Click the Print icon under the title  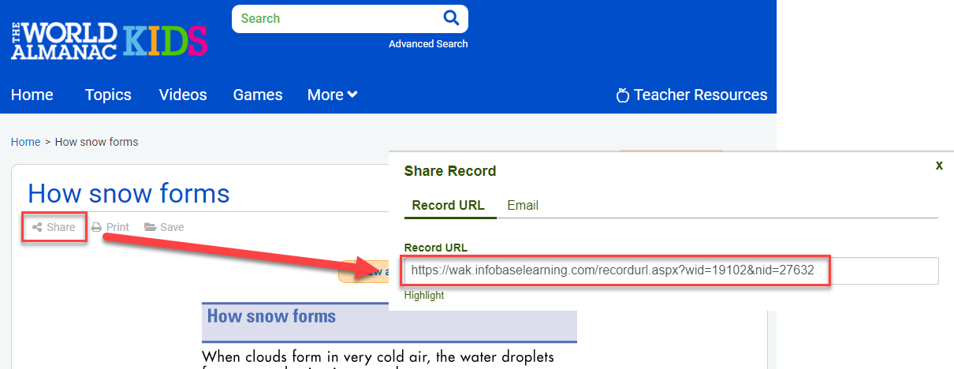click(x=96, y=227)
